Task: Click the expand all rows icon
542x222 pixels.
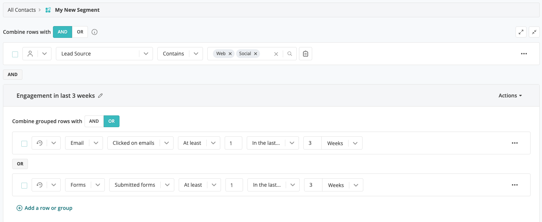Action: tap(521, 32)
